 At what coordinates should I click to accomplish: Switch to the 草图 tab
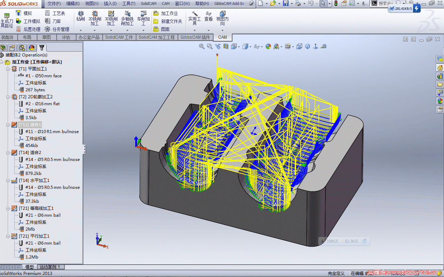[46, 37]
